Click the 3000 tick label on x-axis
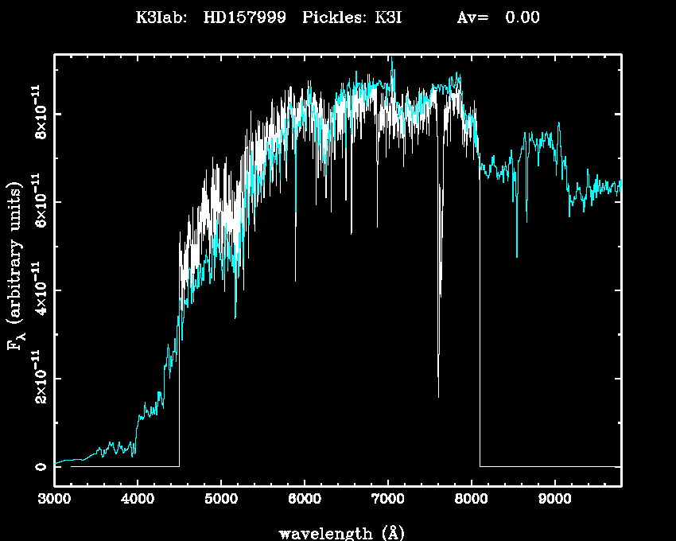This screenshot has width=676, height=541. pyautogui.click(x=54, y=500)
